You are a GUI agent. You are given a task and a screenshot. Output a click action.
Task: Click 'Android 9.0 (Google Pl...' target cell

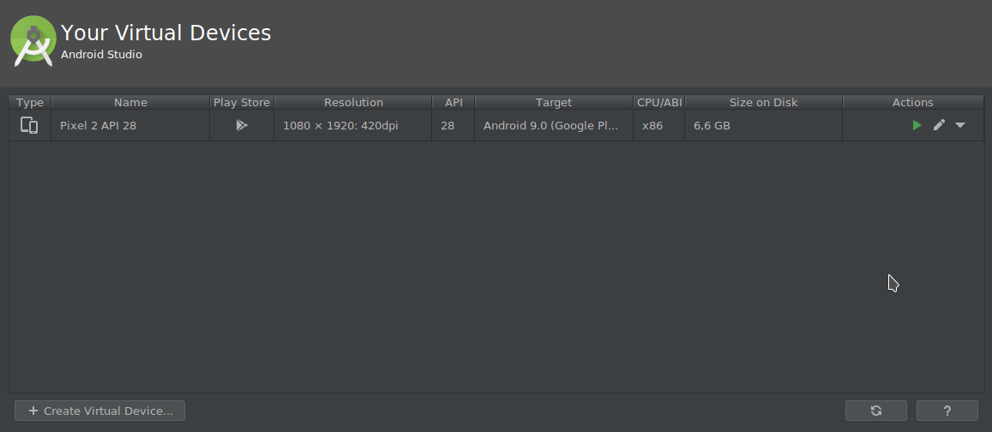click(x=554, y=125)
